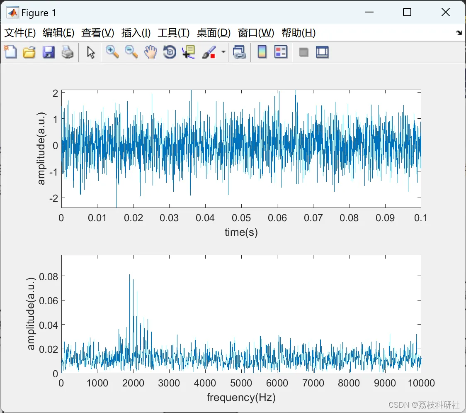Click the 0.1 tick label on the time axis
466x413 pixels.
click(420, 218)
